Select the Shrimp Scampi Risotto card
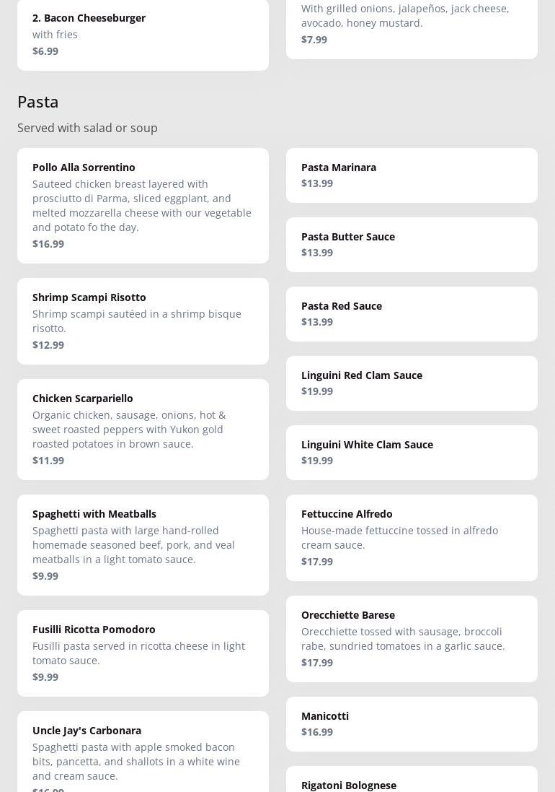 tap(143, 321)
